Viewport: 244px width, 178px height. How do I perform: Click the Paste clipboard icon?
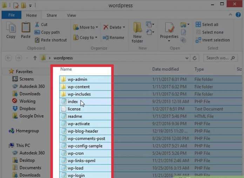[26, 28]
